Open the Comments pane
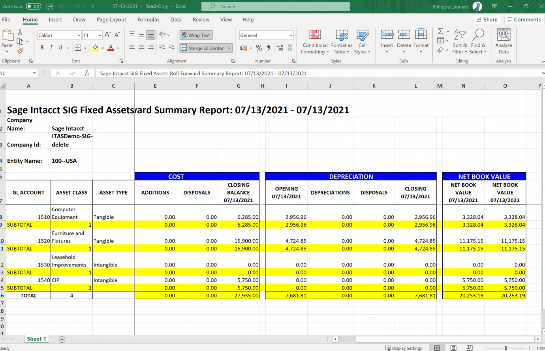Image resolution: width=545 pixels, height=351 pixels. (524, 19)
